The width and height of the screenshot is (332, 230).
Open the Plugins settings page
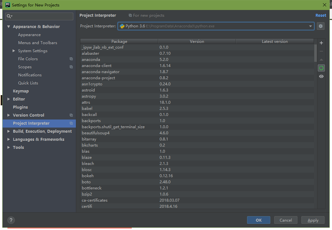tap(20, 107)
